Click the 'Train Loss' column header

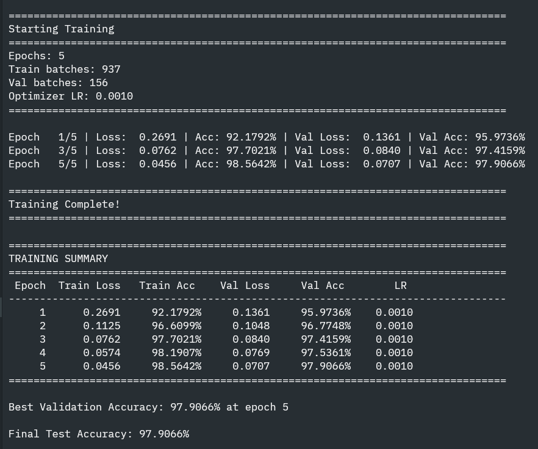click(x=90, y=285)
